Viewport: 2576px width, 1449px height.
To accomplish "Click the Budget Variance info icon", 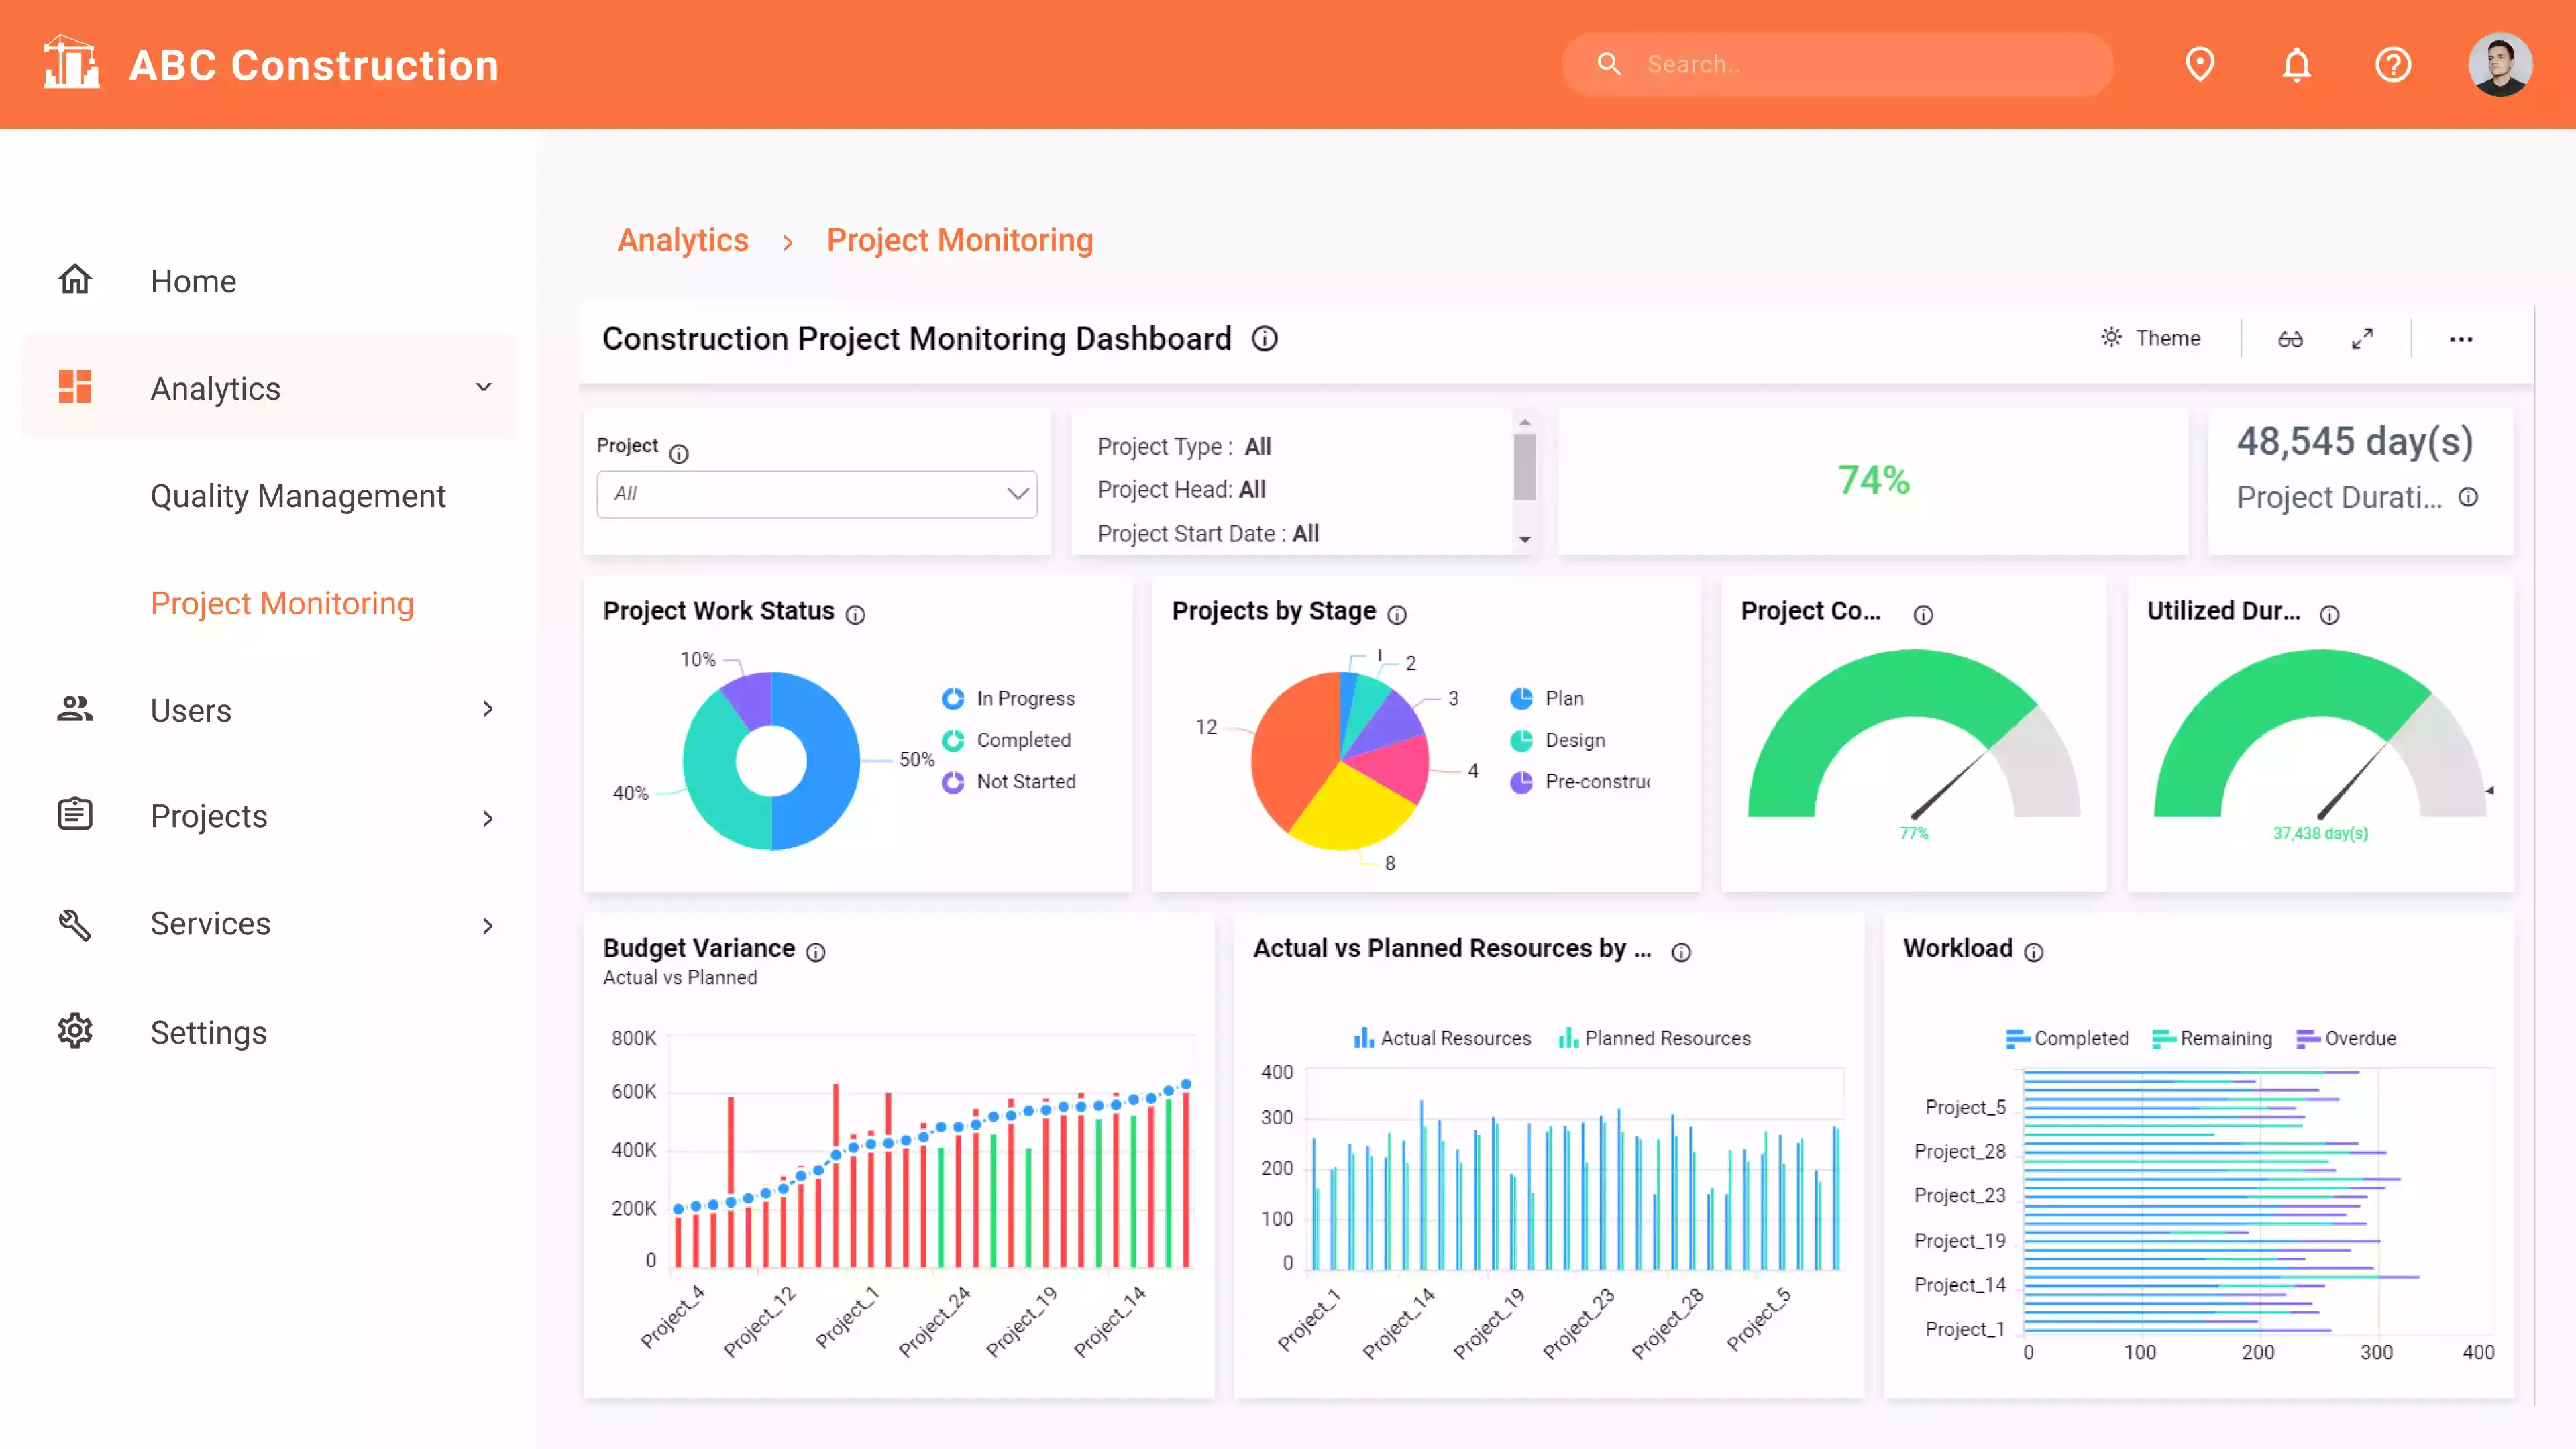I will (x=816, y=952).
